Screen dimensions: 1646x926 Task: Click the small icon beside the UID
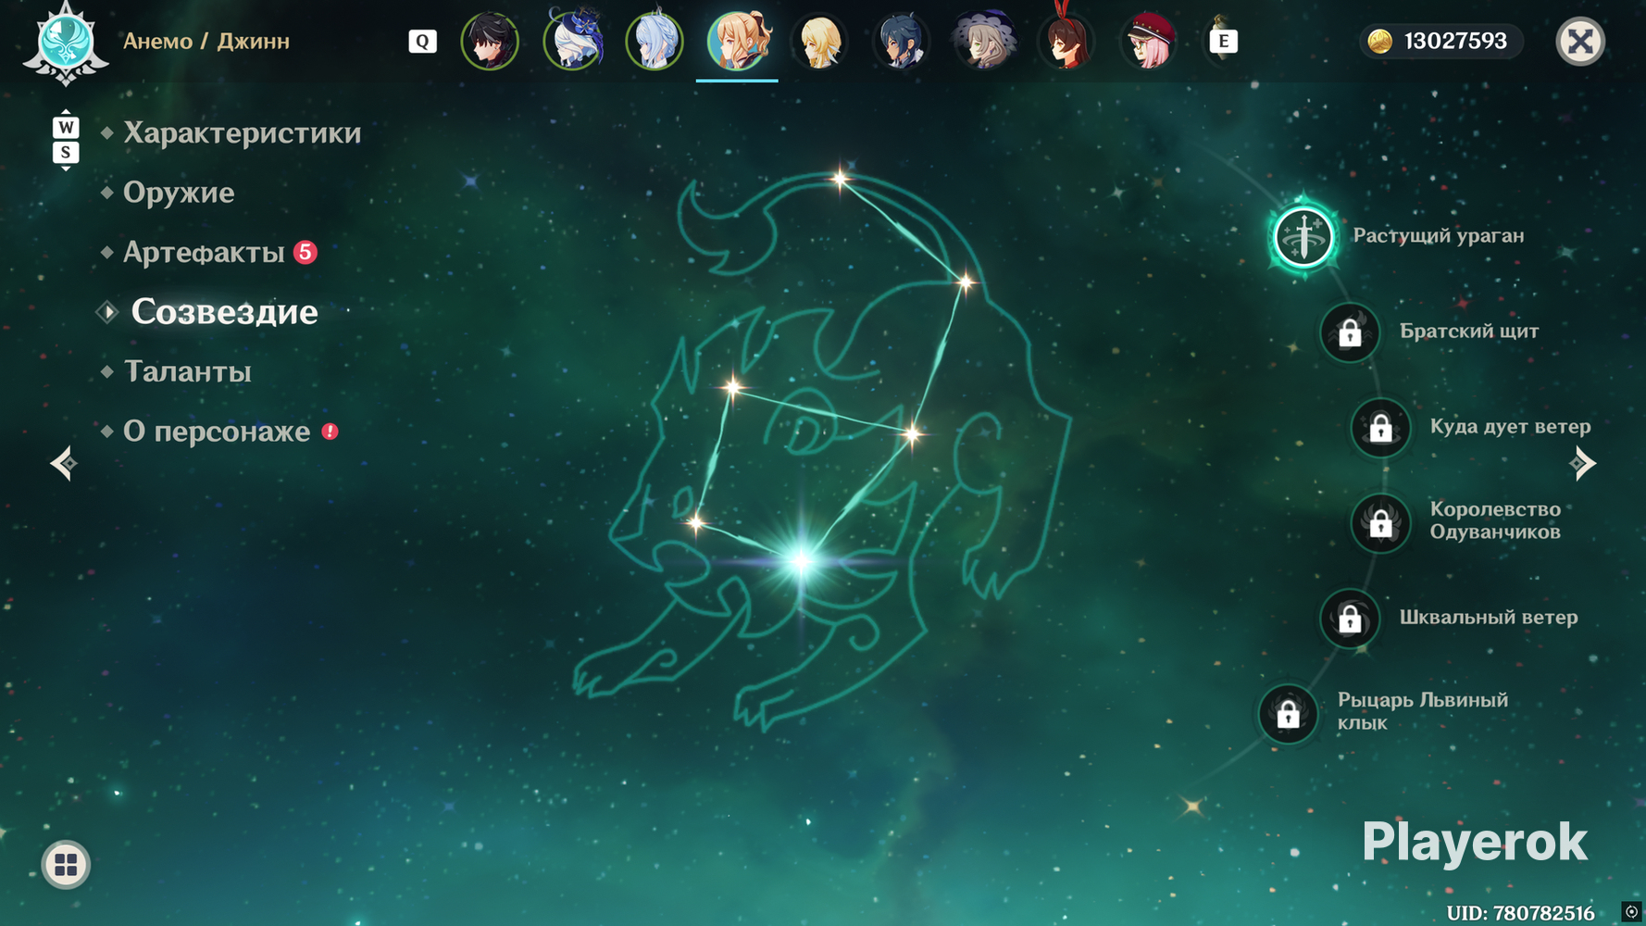pos(1631,912)
